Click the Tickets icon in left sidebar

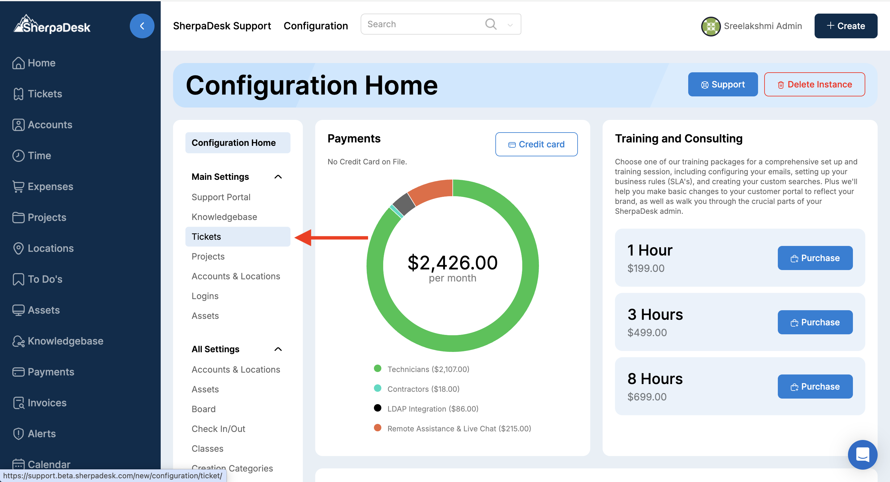click(x=18, y=94)
